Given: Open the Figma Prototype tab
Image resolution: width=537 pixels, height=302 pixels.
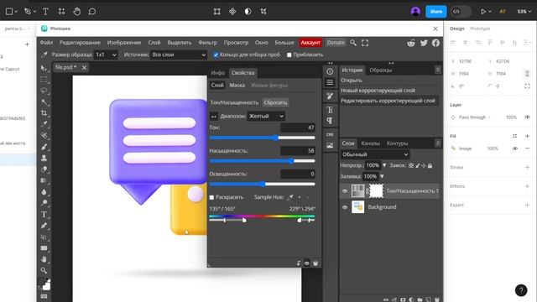Looking at the screenshot, I should pyautogui.click(x=480, y=29).
